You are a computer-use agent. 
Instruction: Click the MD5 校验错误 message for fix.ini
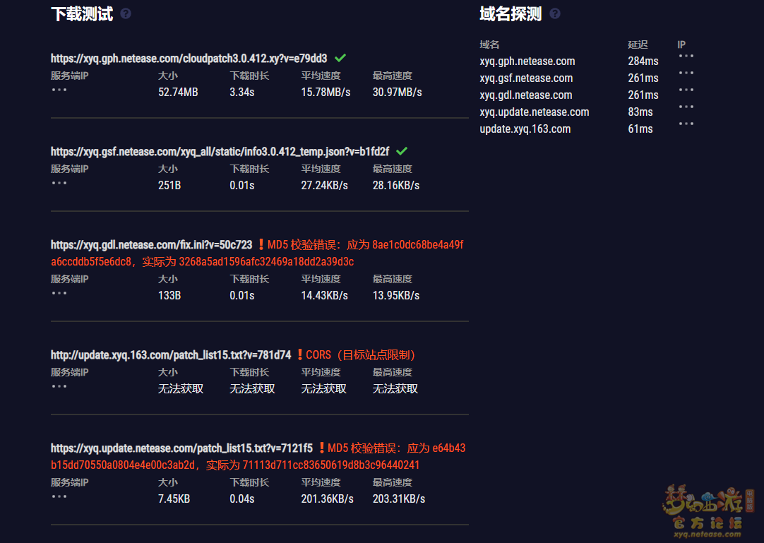pos(257,253)
